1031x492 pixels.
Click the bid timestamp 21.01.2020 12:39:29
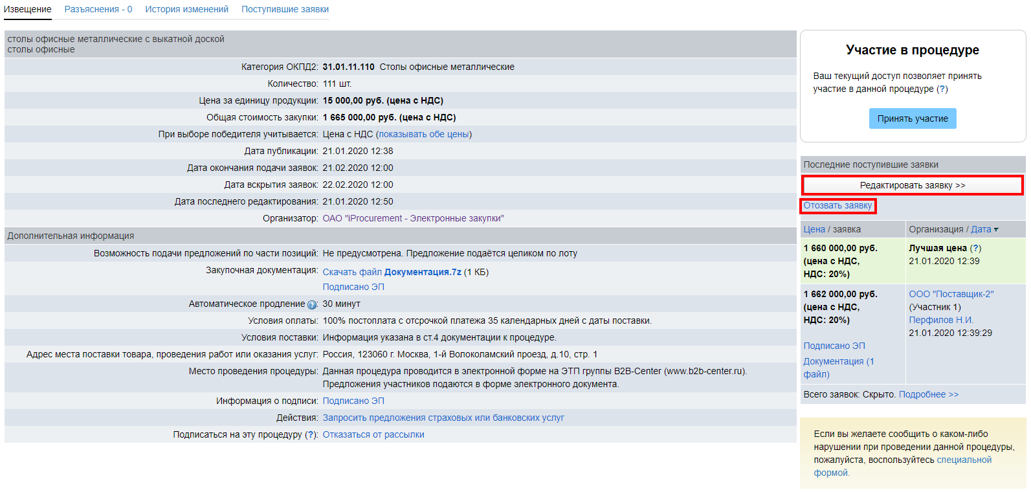click(x=950, y=333)
